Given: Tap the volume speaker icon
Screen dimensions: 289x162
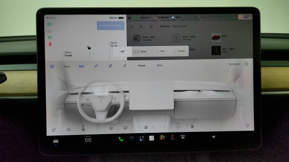Looking at the screenshot, I should 214,137.
